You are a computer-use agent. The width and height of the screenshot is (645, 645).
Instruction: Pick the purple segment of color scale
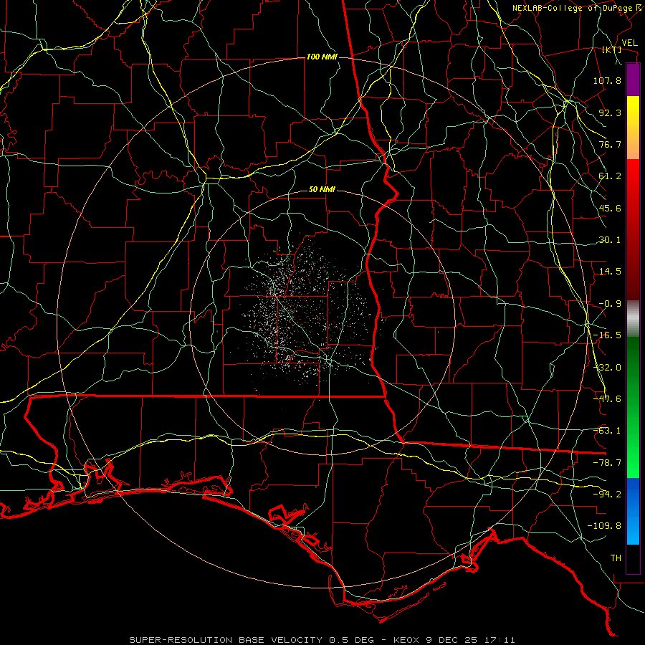click(633, 80)
